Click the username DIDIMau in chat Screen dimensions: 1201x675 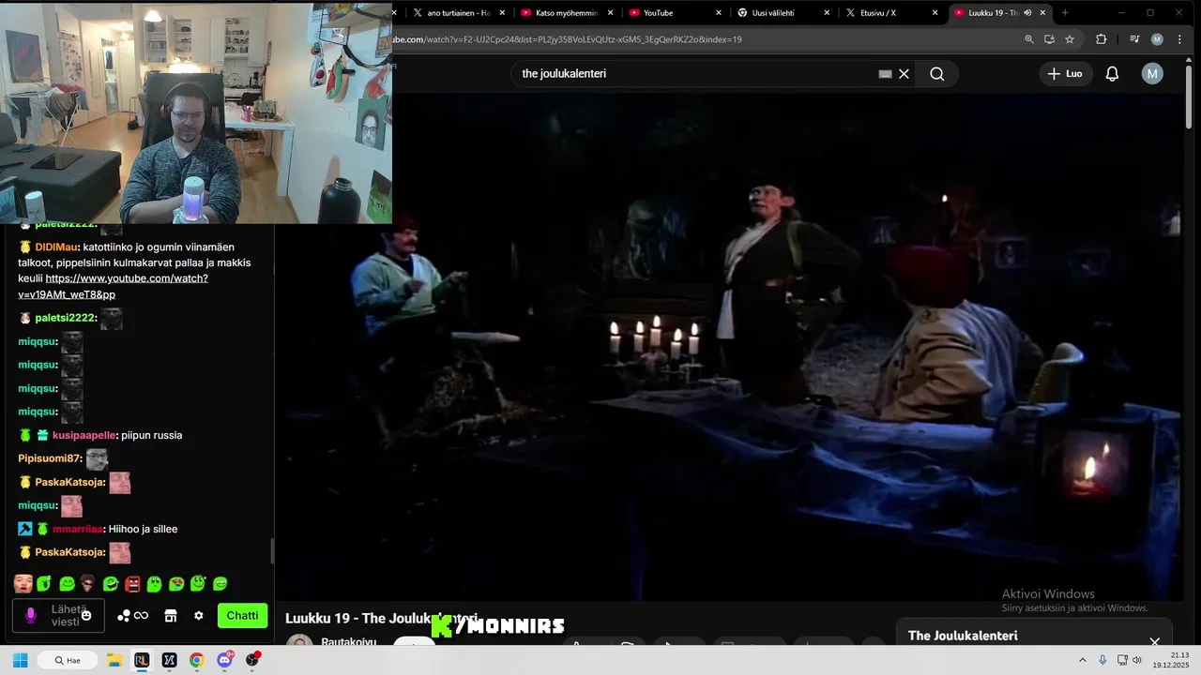[56, 247]
